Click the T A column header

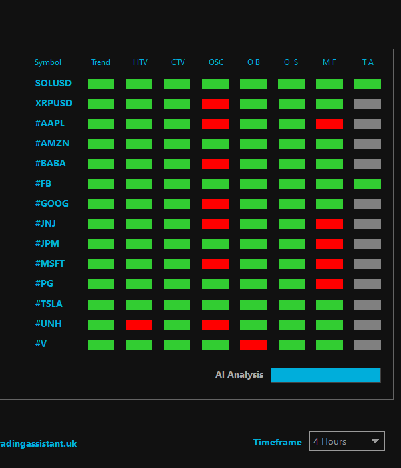(368, 62)
